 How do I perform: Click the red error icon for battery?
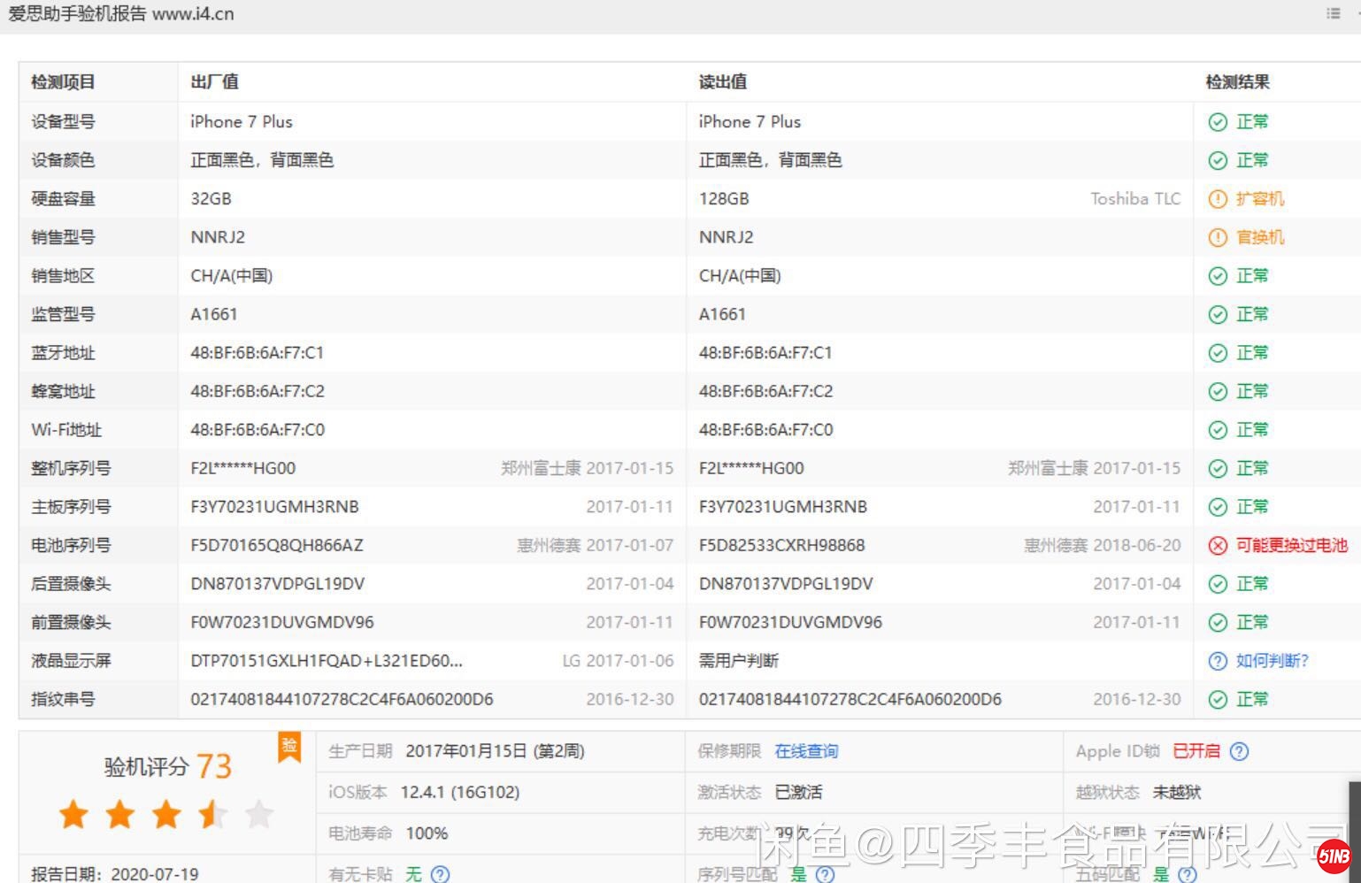[x=1218, y=546]
